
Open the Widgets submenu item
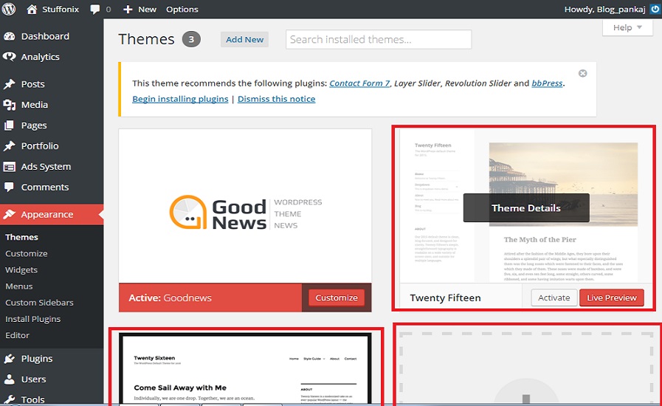point(21,270)
